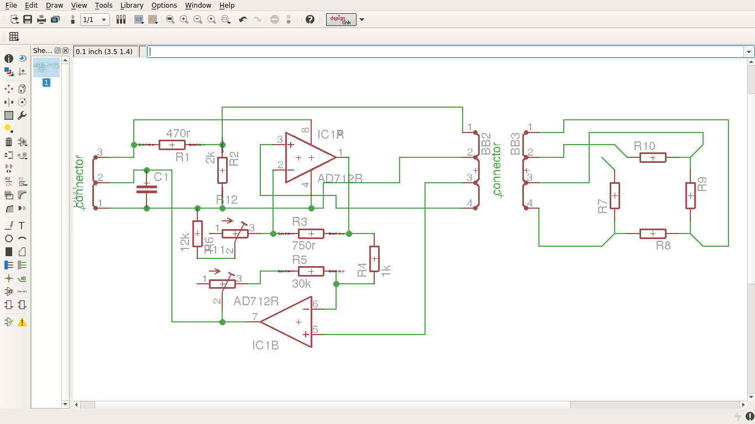Image resolution: width=755 pixels, height=424 pixels.
Task: Click the Print icon
Action: point(41,19)
